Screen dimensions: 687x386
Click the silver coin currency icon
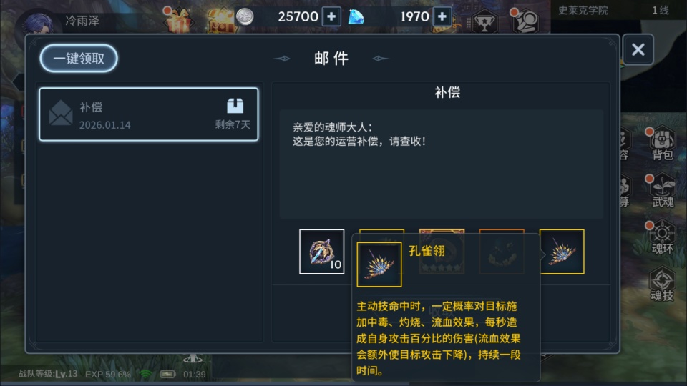coord(245,17)
